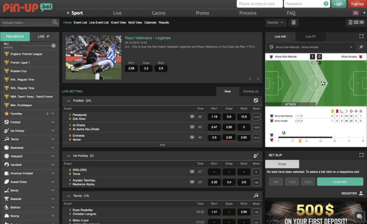Expand the Live Info panel fullscreen

(x=361, y=36)
